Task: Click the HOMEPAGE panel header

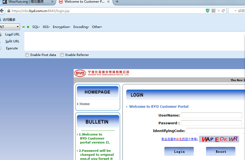Action: pyautogui.click(x=97, y=92)
